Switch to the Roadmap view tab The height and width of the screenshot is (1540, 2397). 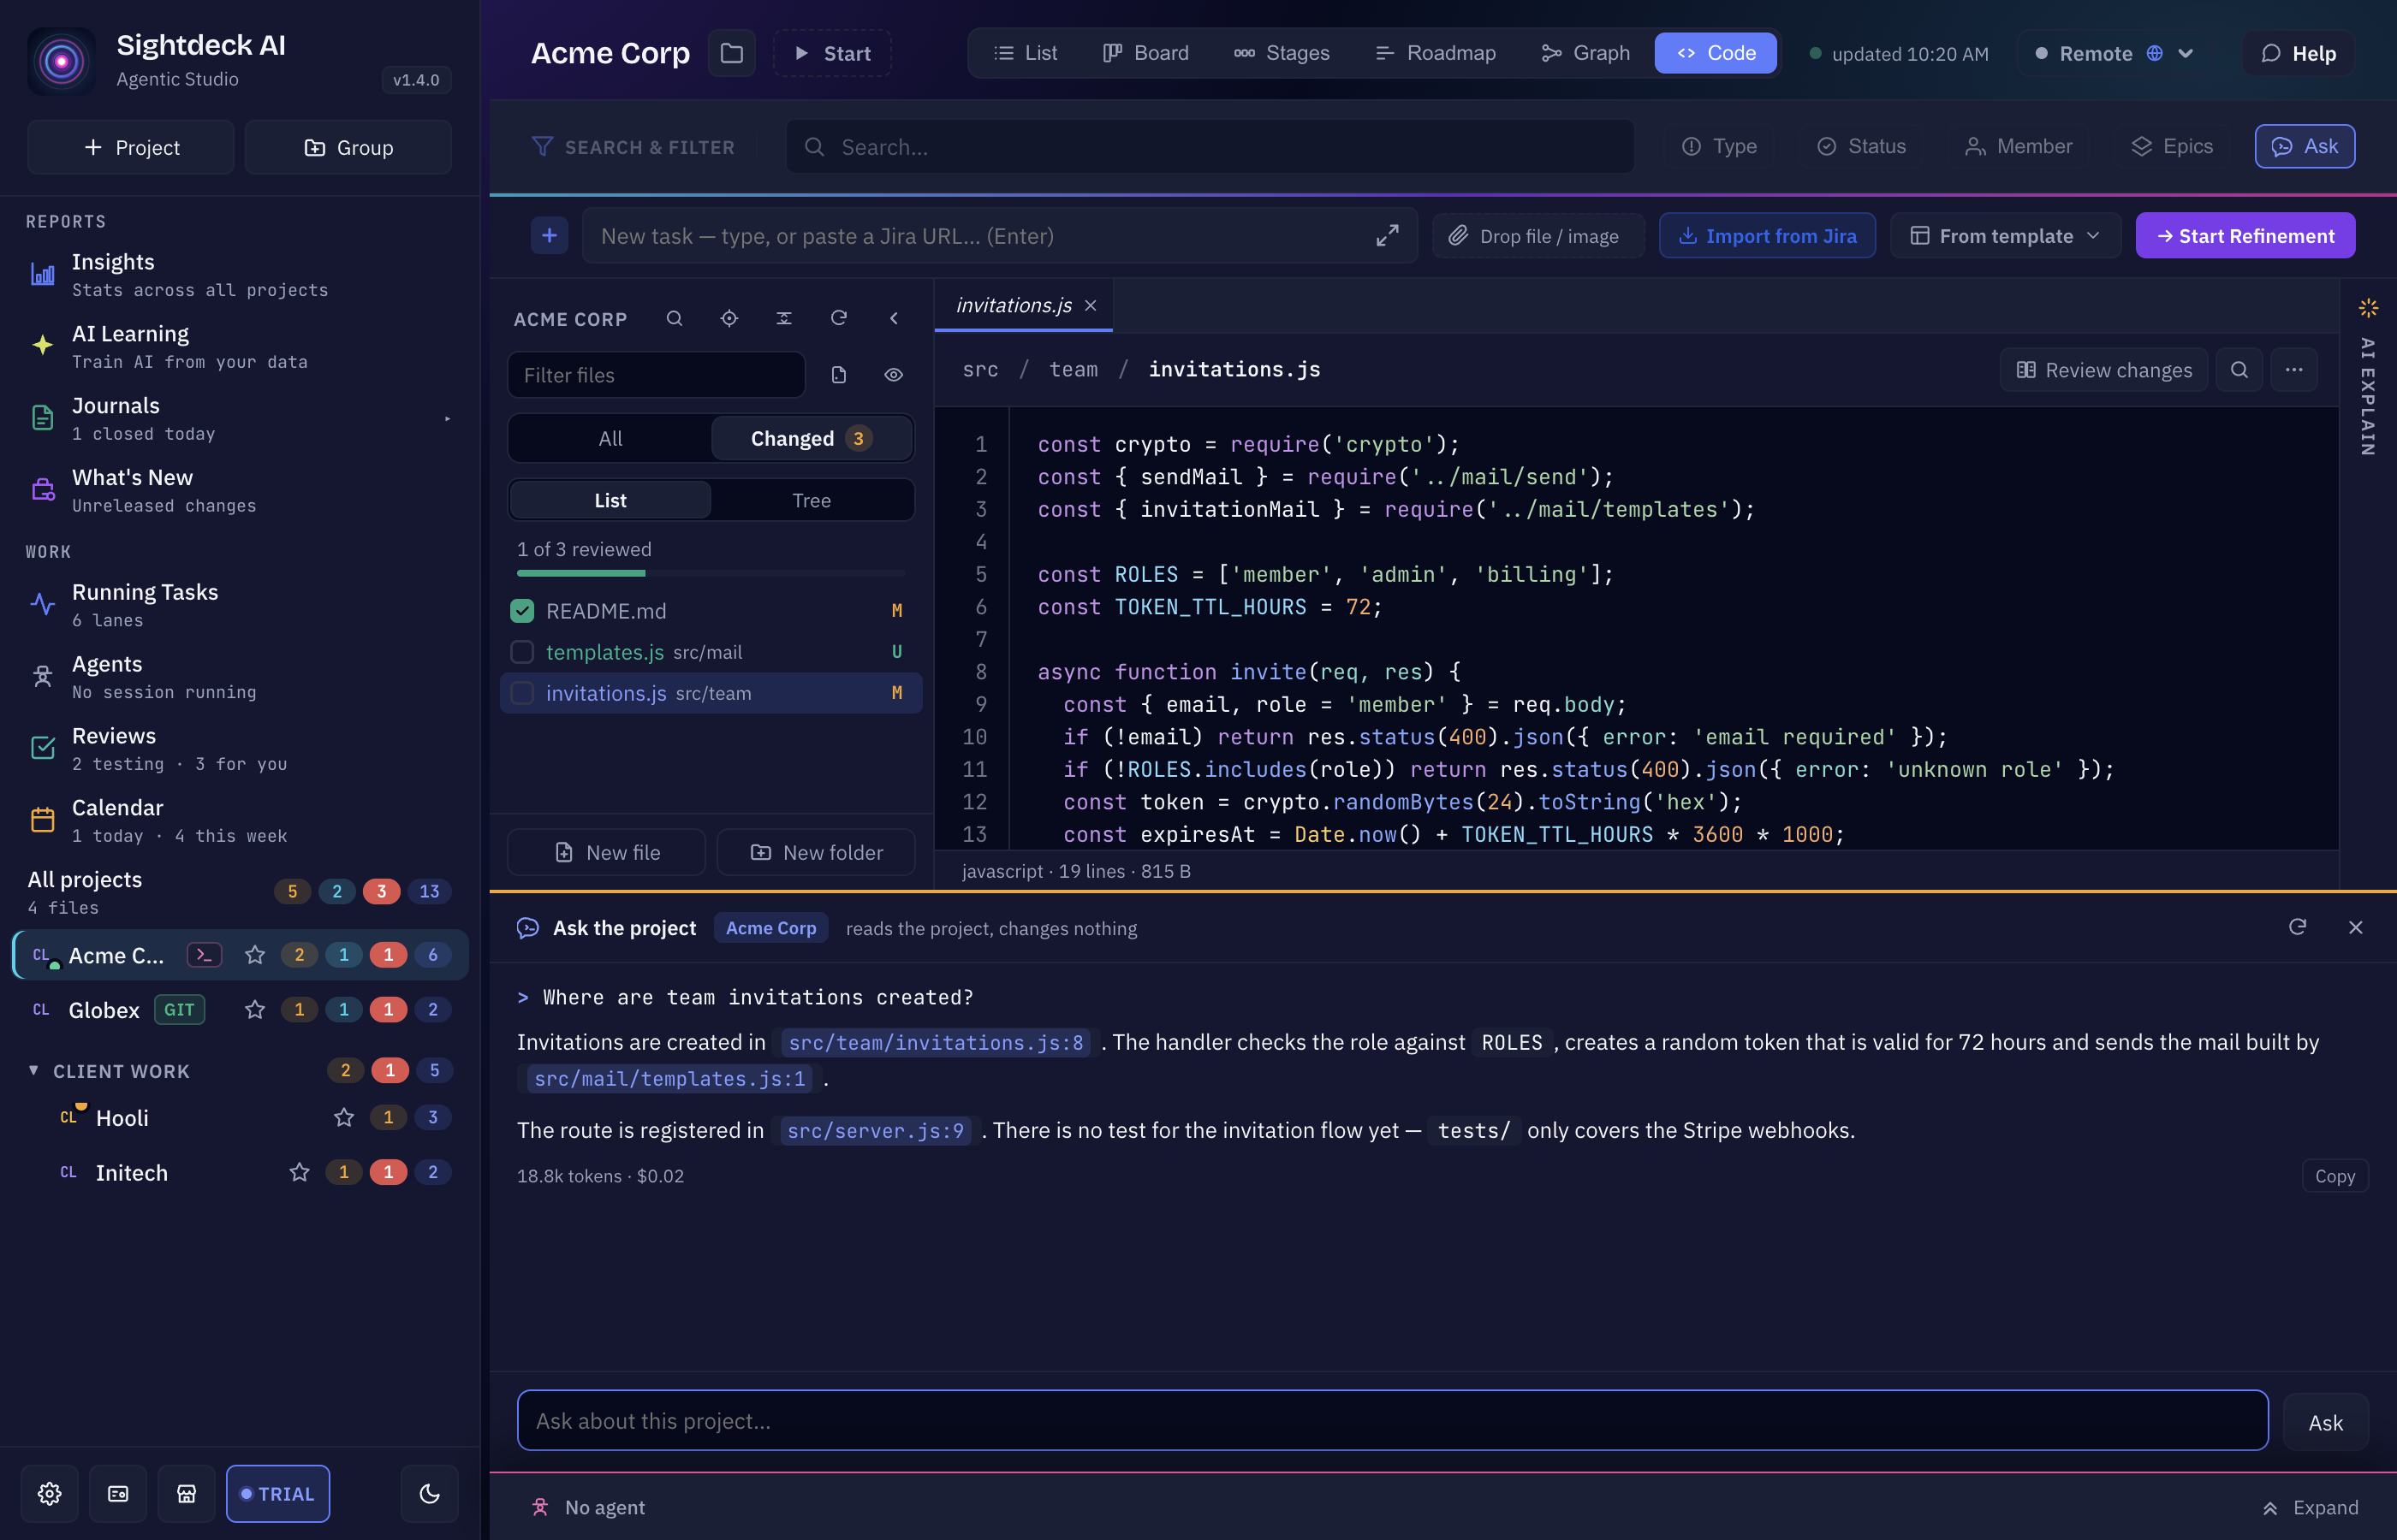coord(1436,53)
